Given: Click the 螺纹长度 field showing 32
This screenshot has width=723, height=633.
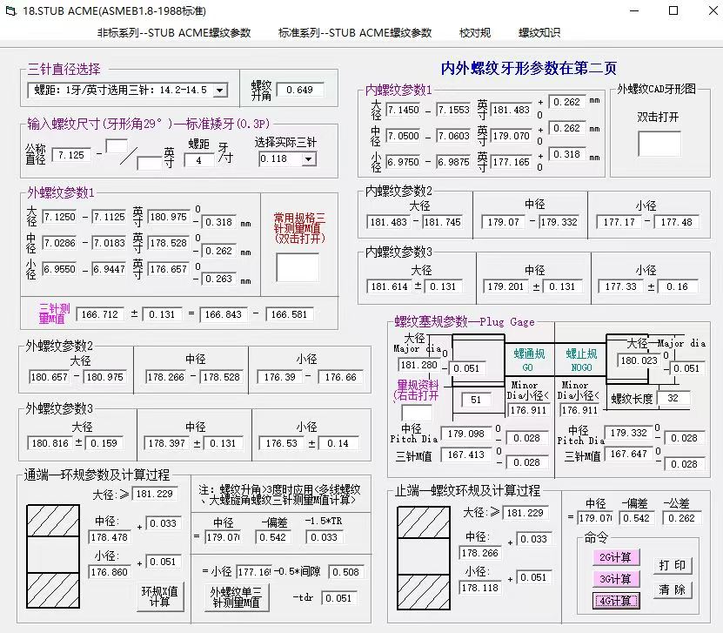Looking at the screenshot, I should pyautogui.click(x=673, y=398).
